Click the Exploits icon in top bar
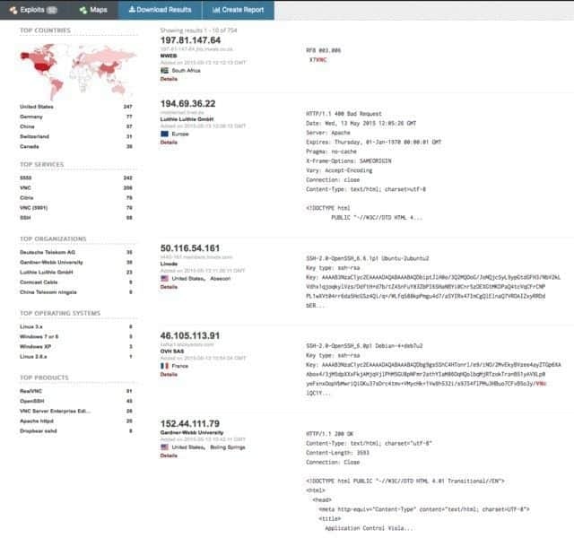The image size is (574, 538). point(13,10)
